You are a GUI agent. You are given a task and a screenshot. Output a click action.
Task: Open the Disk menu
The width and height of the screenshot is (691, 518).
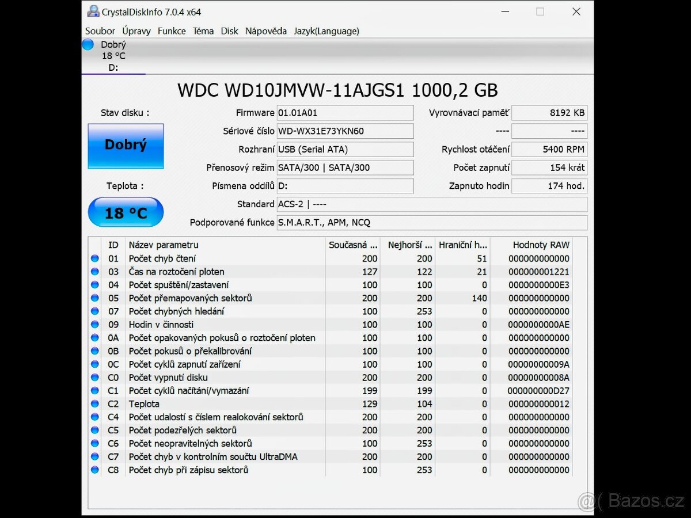pos(229,31)
